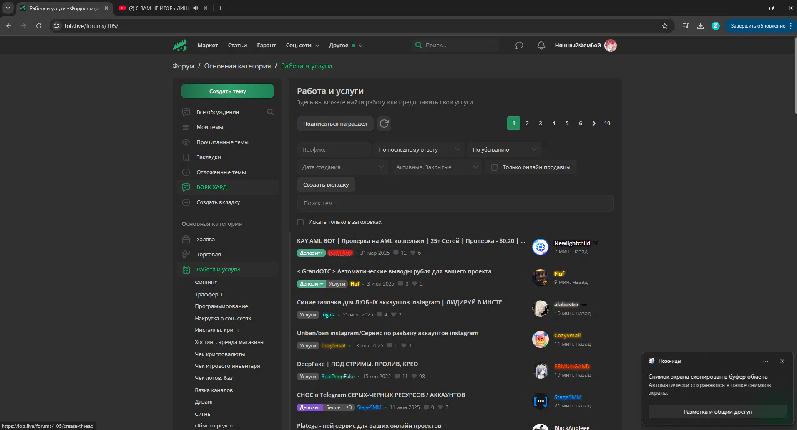Click the plus icon beside Создать вкладку in sidebar
Screen dimensions: 797x430
tap(186, 202)
